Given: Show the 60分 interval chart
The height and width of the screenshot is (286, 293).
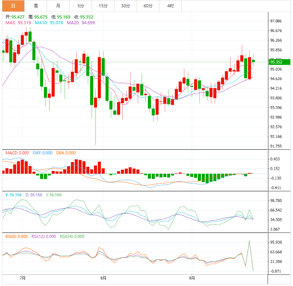Looking at the screenshot, I should pos(148,6).
